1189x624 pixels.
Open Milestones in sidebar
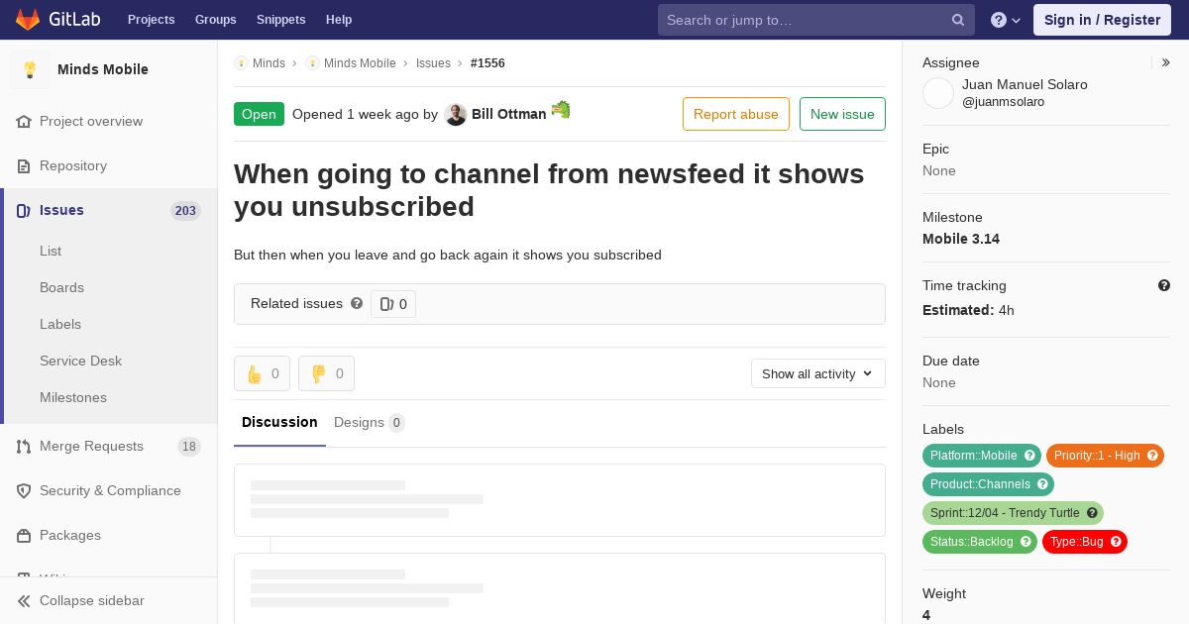coord(73,398)
